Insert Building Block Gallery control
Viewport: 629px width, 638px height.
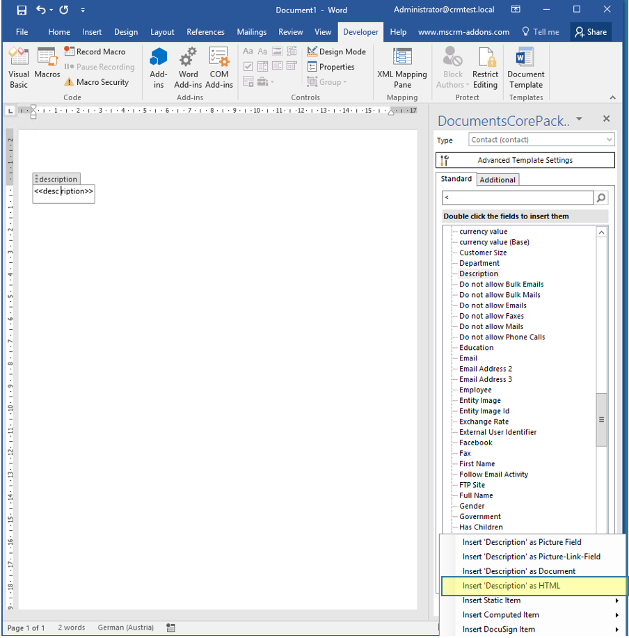[x=292, y=51]
